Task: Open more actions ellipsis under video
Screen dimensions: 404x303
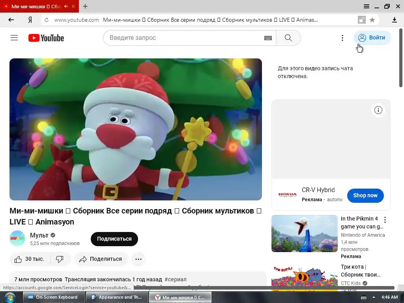Action: click(x=138, y=259)
